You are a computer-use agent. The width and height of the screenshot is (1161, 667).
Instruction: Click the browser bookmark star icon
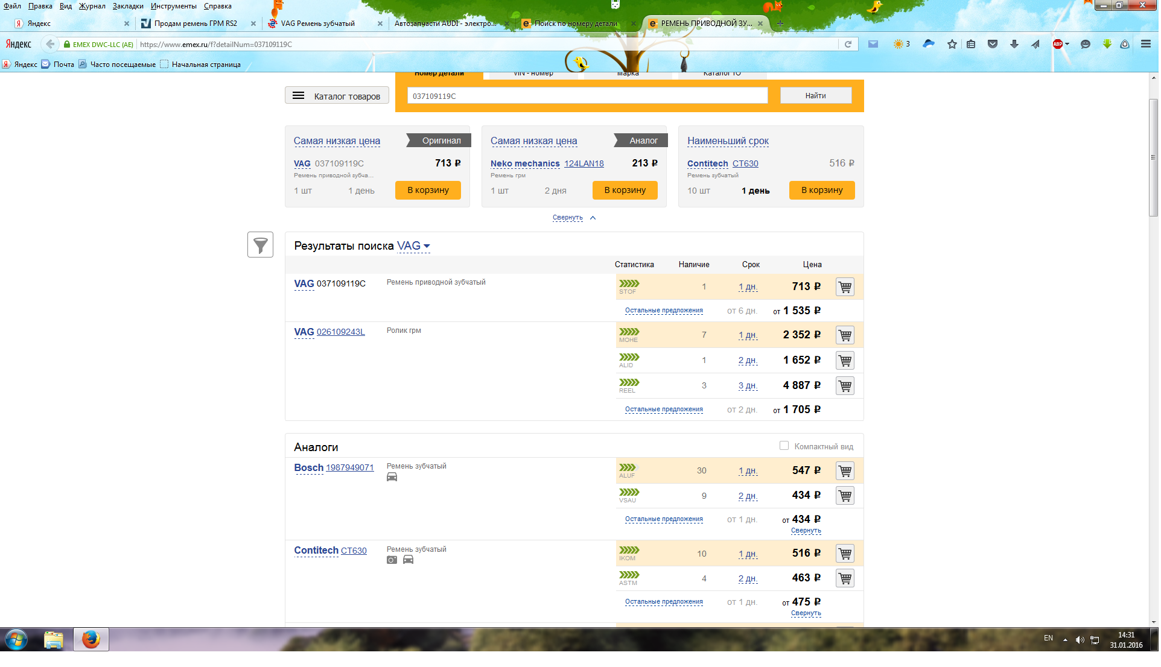tap(952, 44)
